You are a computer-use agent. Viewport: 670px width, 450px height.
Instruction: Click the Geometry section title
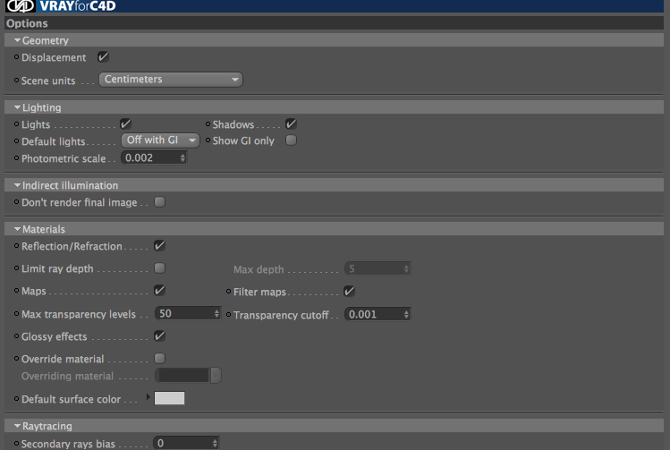[x=46, y=40]
